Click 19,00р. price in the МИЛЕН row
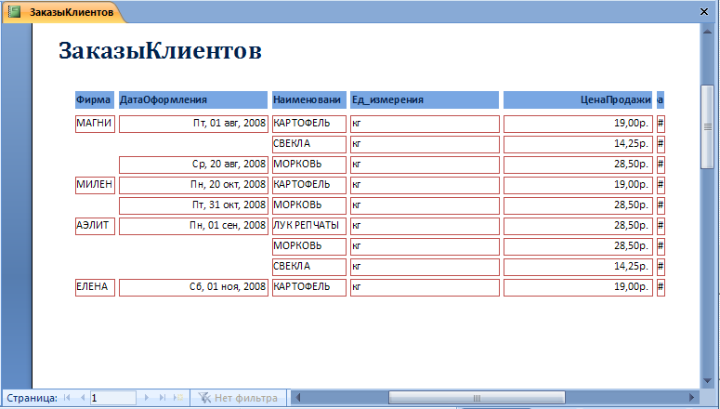Viewport: 720px width, 409px height. [x=578, y=185]
